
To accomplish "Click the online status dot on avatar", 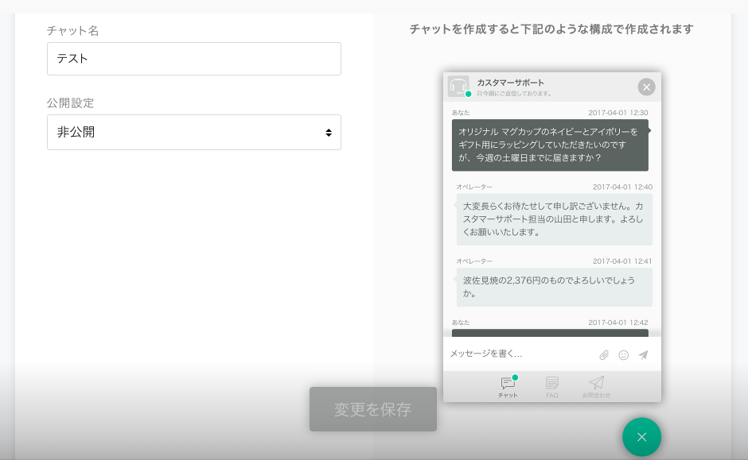I will (468, 95).
